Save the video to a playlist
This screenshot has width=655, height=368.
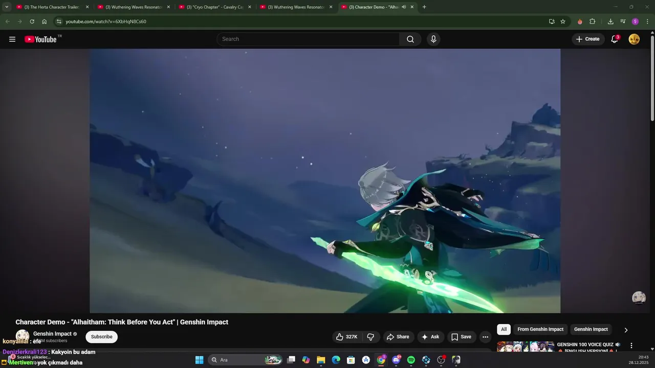click(x=461, y=337)
